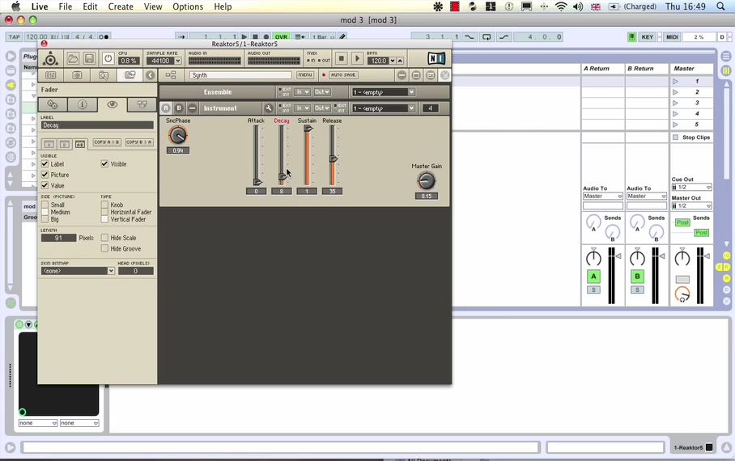Screen dimensions: 735x461
Task: Select the AB view tab
Action: 80,144
